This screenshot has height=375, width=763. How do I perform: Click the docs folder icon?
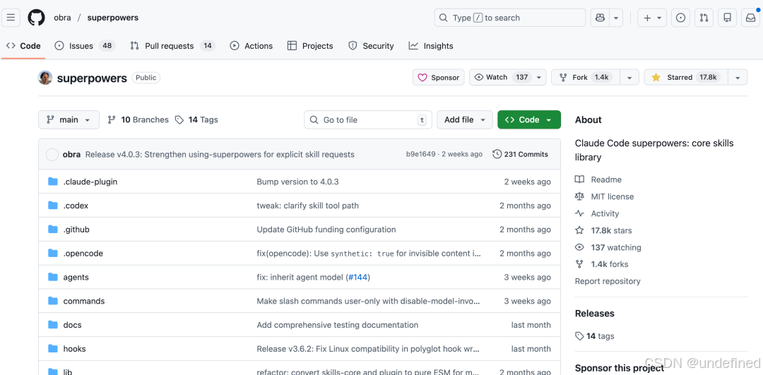tap(53, 324)
